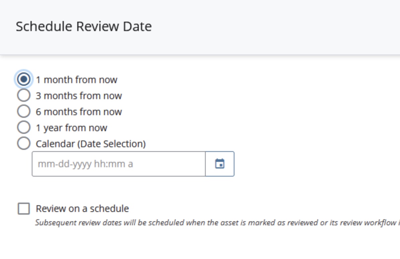Open the calendar date picker icon

[x=220, y=164]
